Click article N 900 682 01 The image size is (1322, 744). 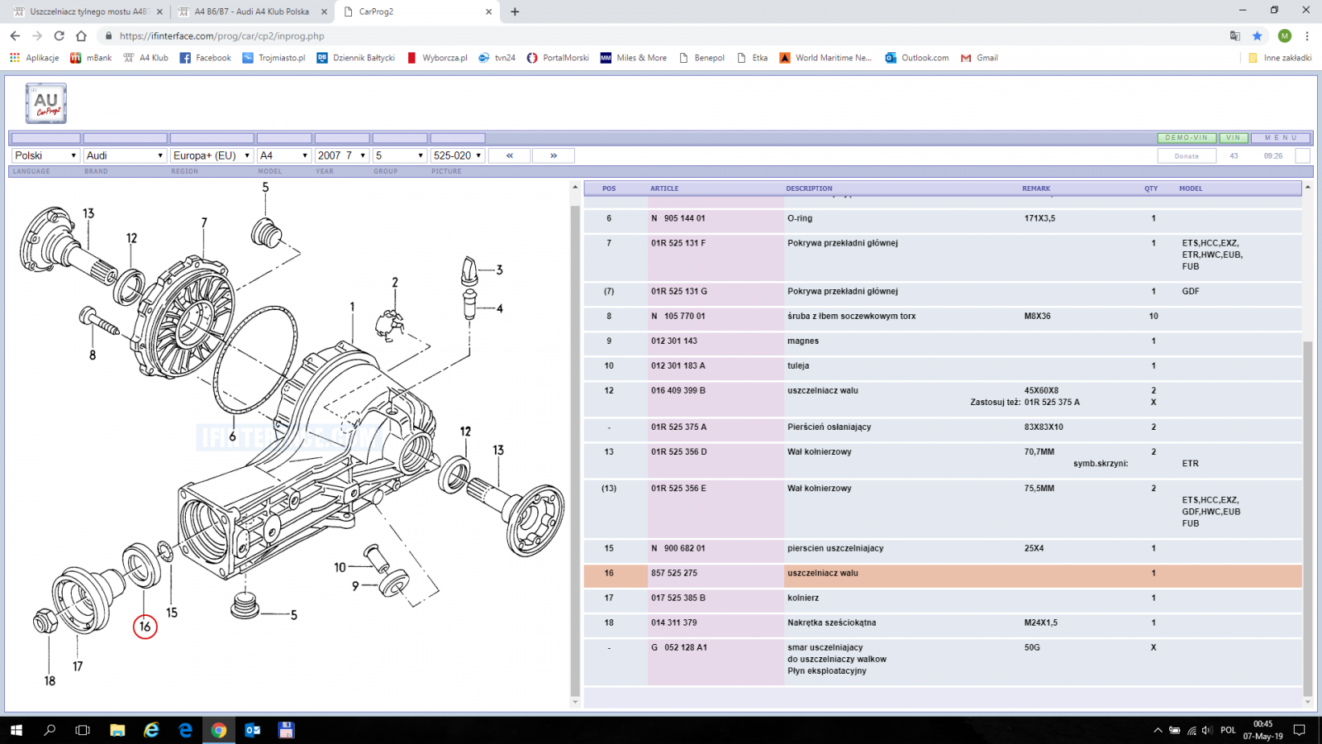click(x=678, y=548)
